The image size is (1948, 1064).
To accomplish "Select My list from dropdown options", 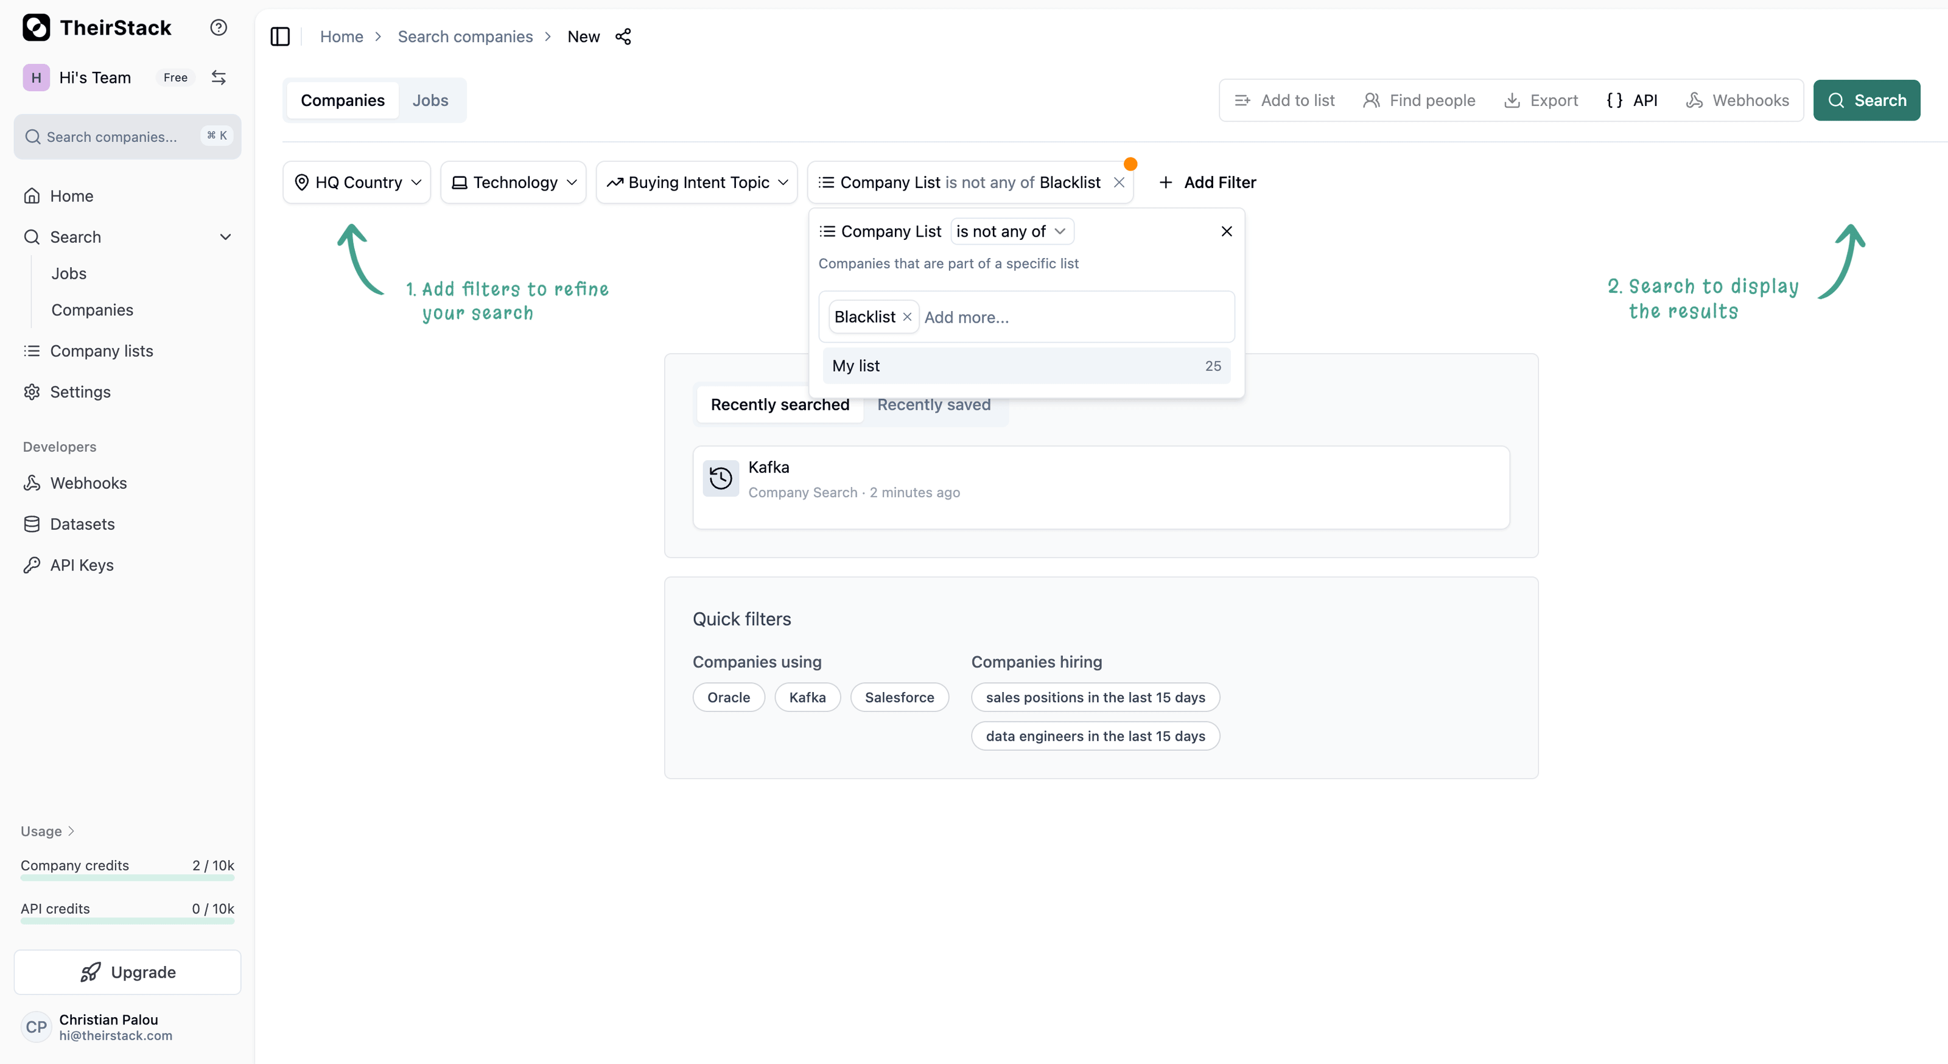I will coord(1025,366).
